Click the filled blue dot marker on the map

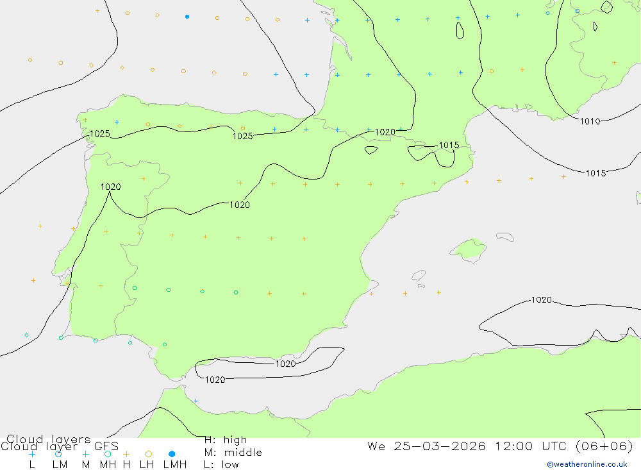(x=187, y=17)
